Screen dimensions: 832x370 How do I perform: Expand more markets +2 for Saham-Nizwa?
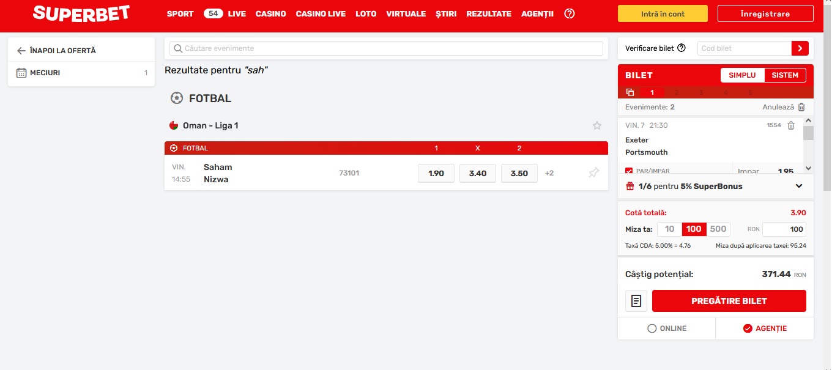click(549, 173)
